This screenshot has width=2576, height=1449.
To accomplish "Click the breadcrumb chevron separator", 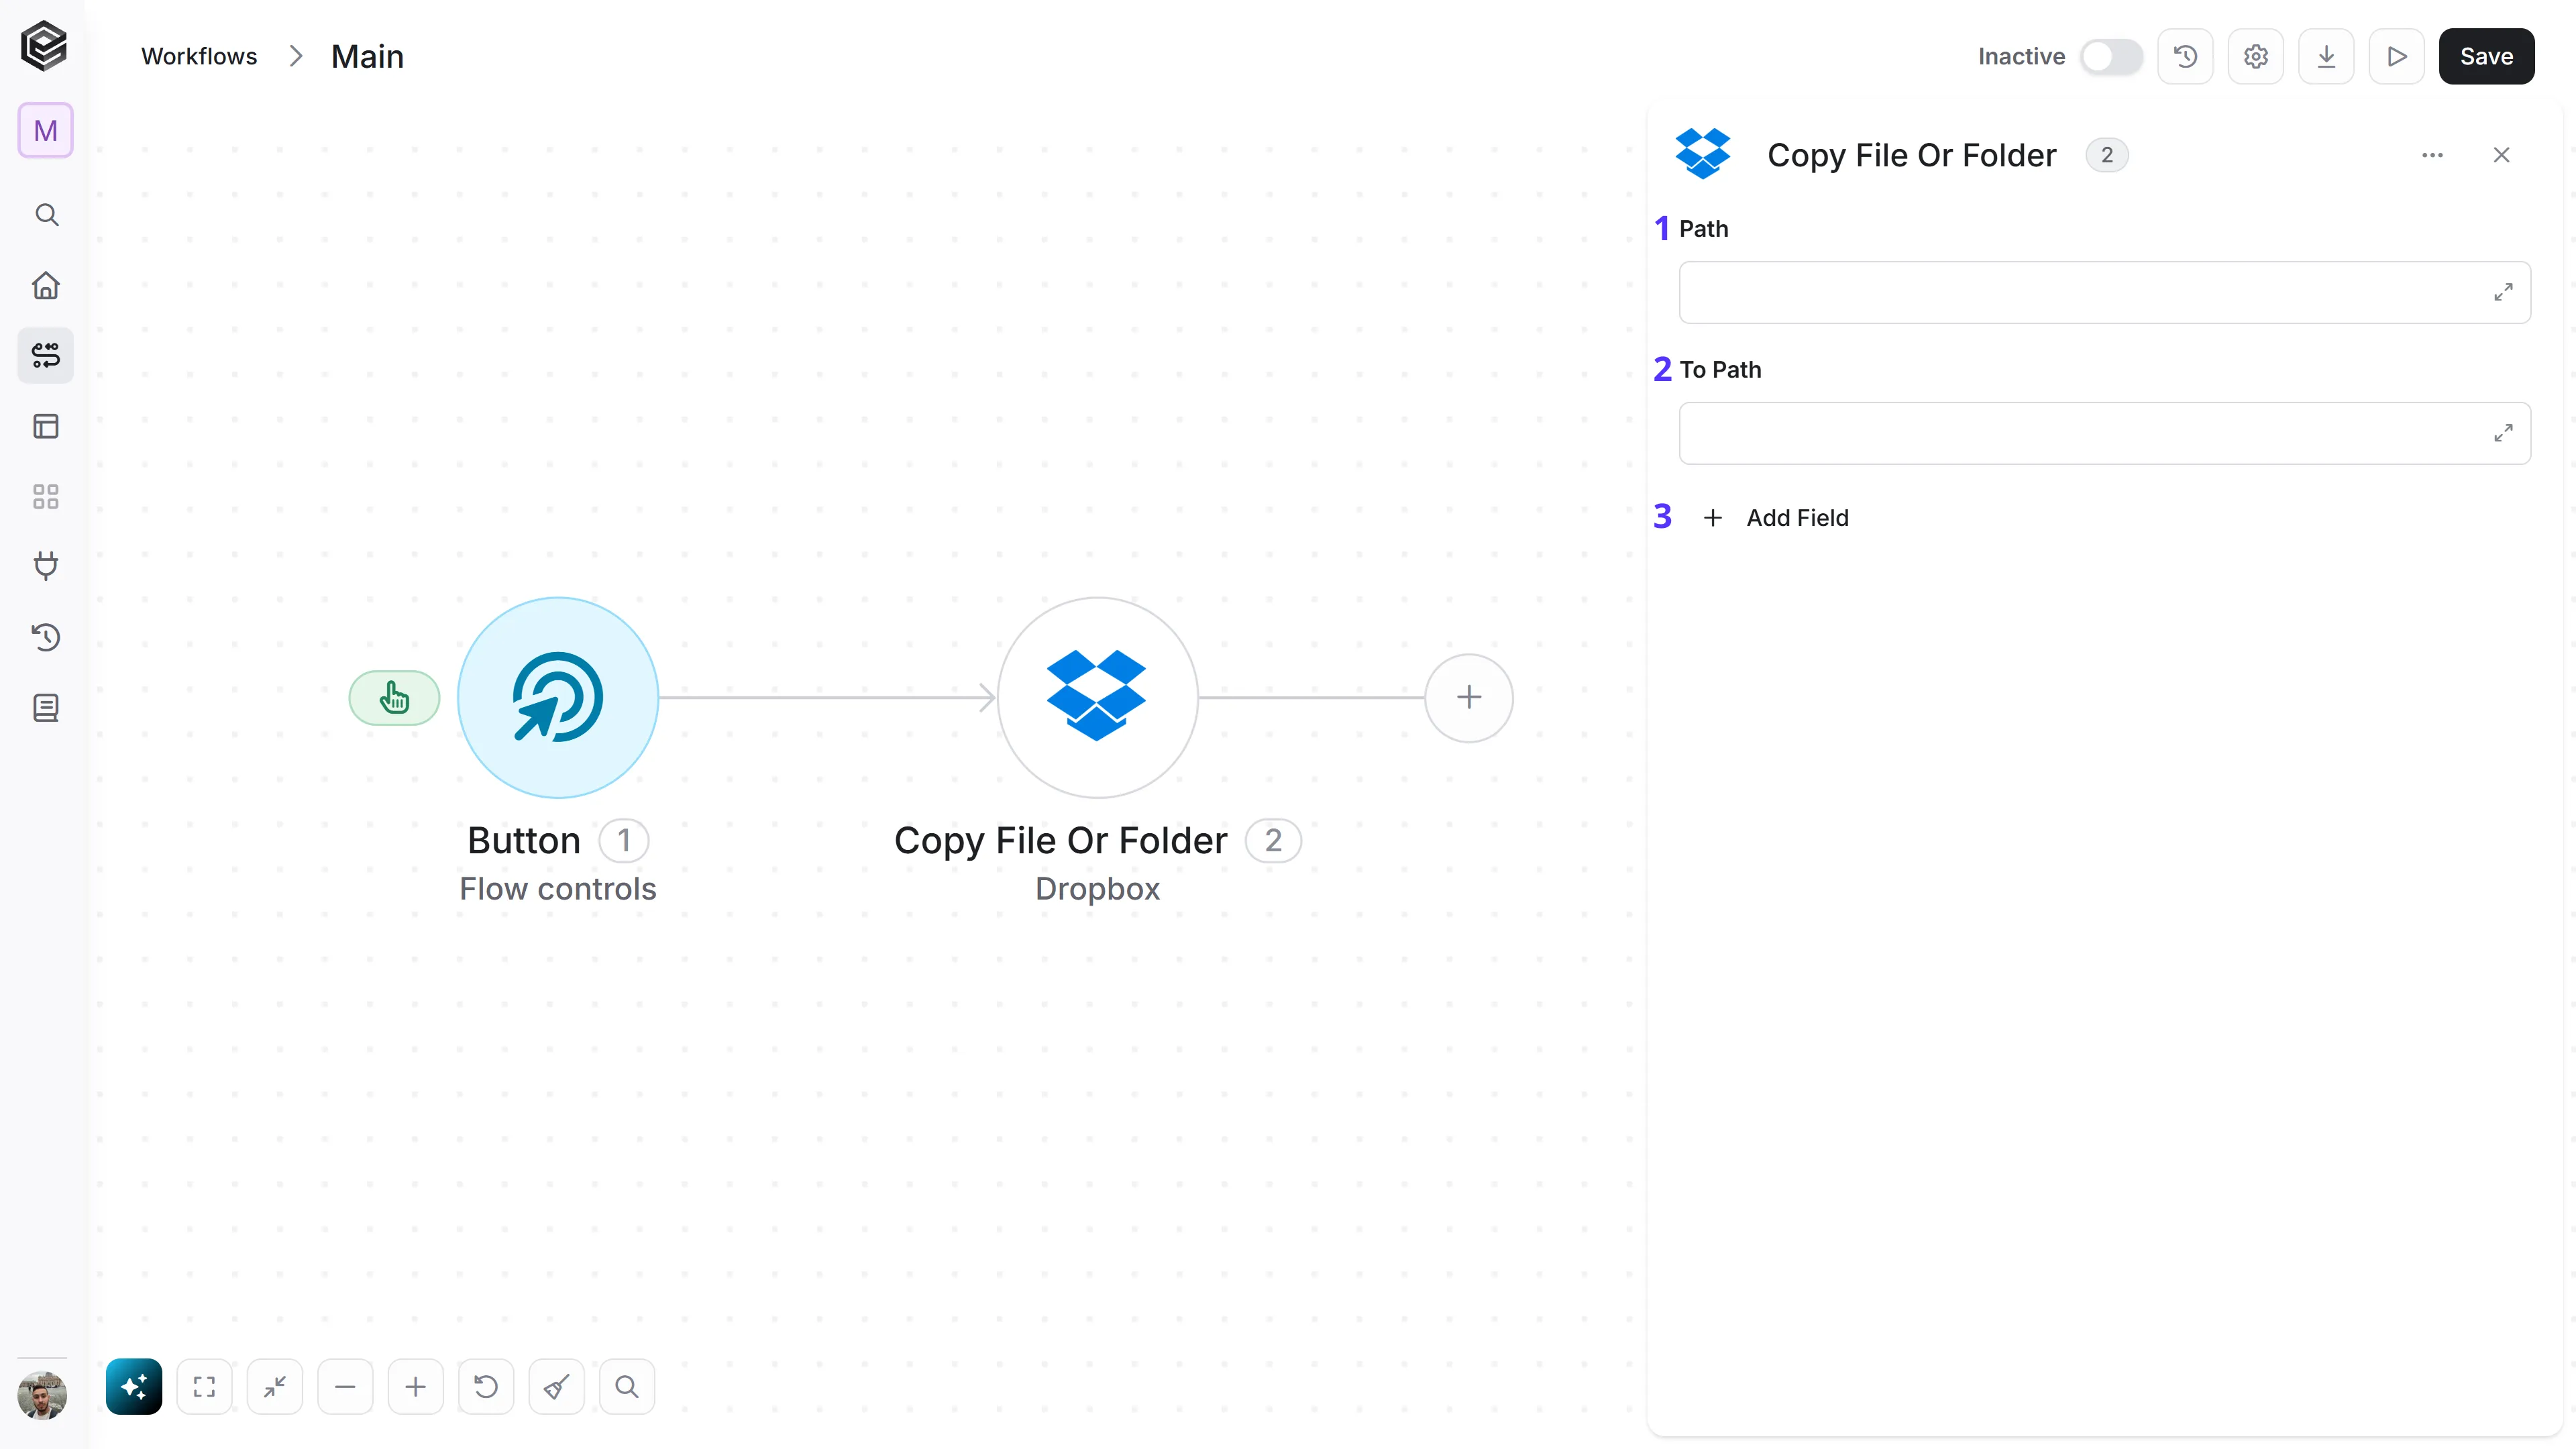I will [295, 57].
